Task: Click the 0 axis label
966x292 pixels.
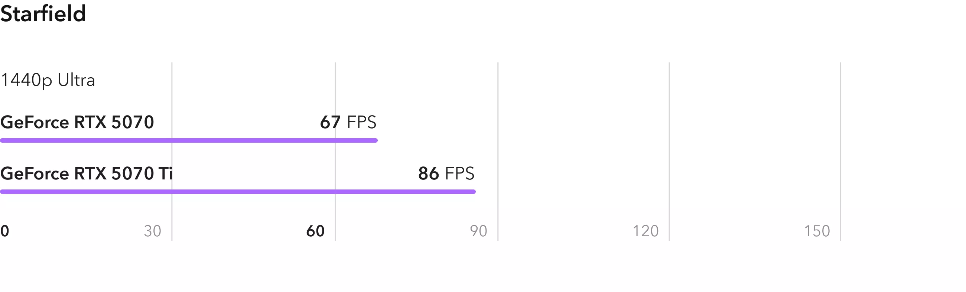Action: [4, 231]
